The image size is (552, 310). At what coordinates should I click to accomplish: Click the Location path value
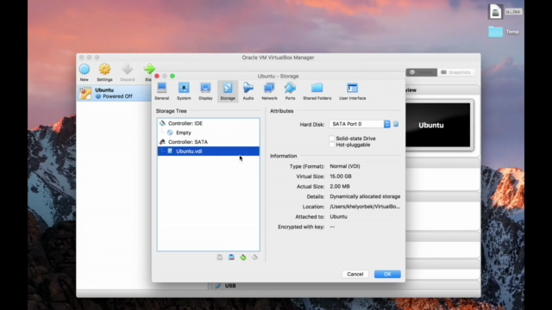365,207
